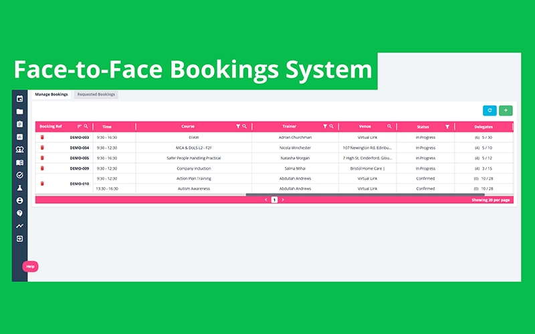The image size is (535, 334).
Task: Open the circled checkmark sidebar icon
Action: coord(20,175)
